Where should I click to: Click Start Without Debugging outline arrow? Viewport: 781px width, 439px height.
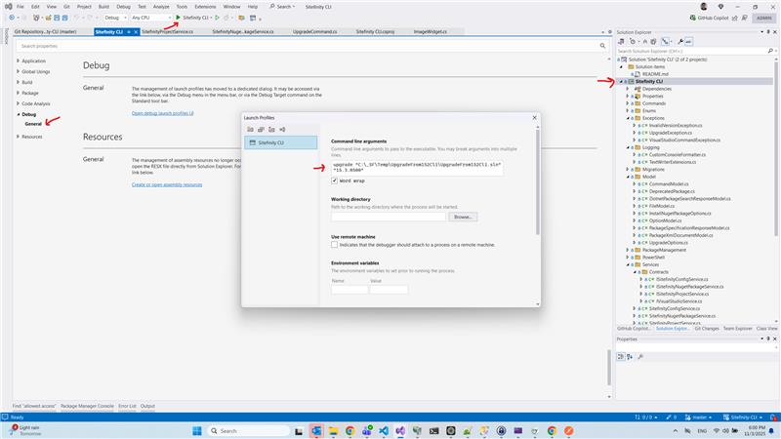(217, 18)
